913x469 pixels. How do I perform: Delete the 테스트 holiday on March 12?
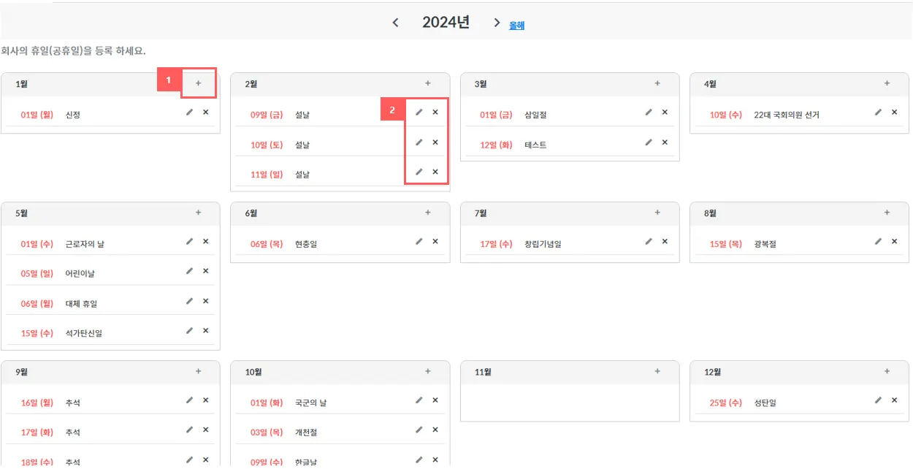[x=665, y=142]
